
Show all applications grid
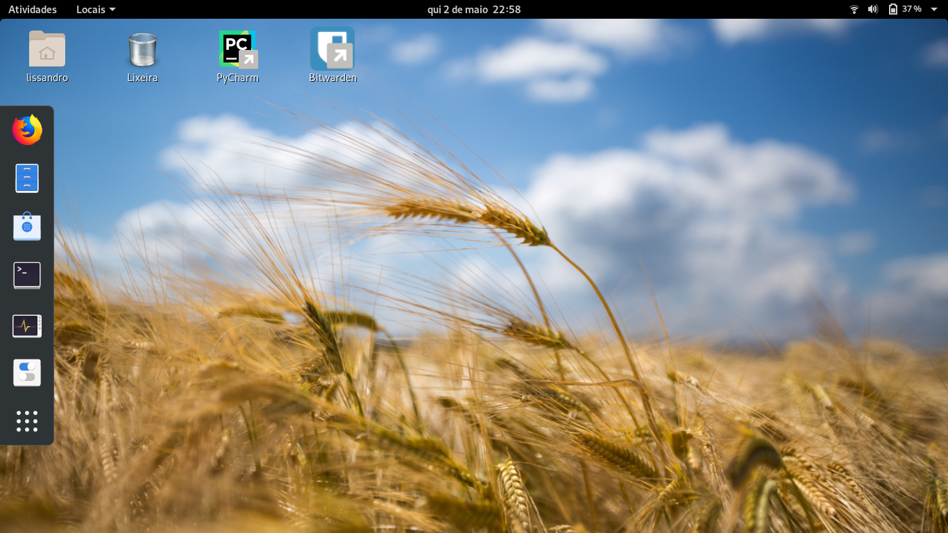[27, 421]
